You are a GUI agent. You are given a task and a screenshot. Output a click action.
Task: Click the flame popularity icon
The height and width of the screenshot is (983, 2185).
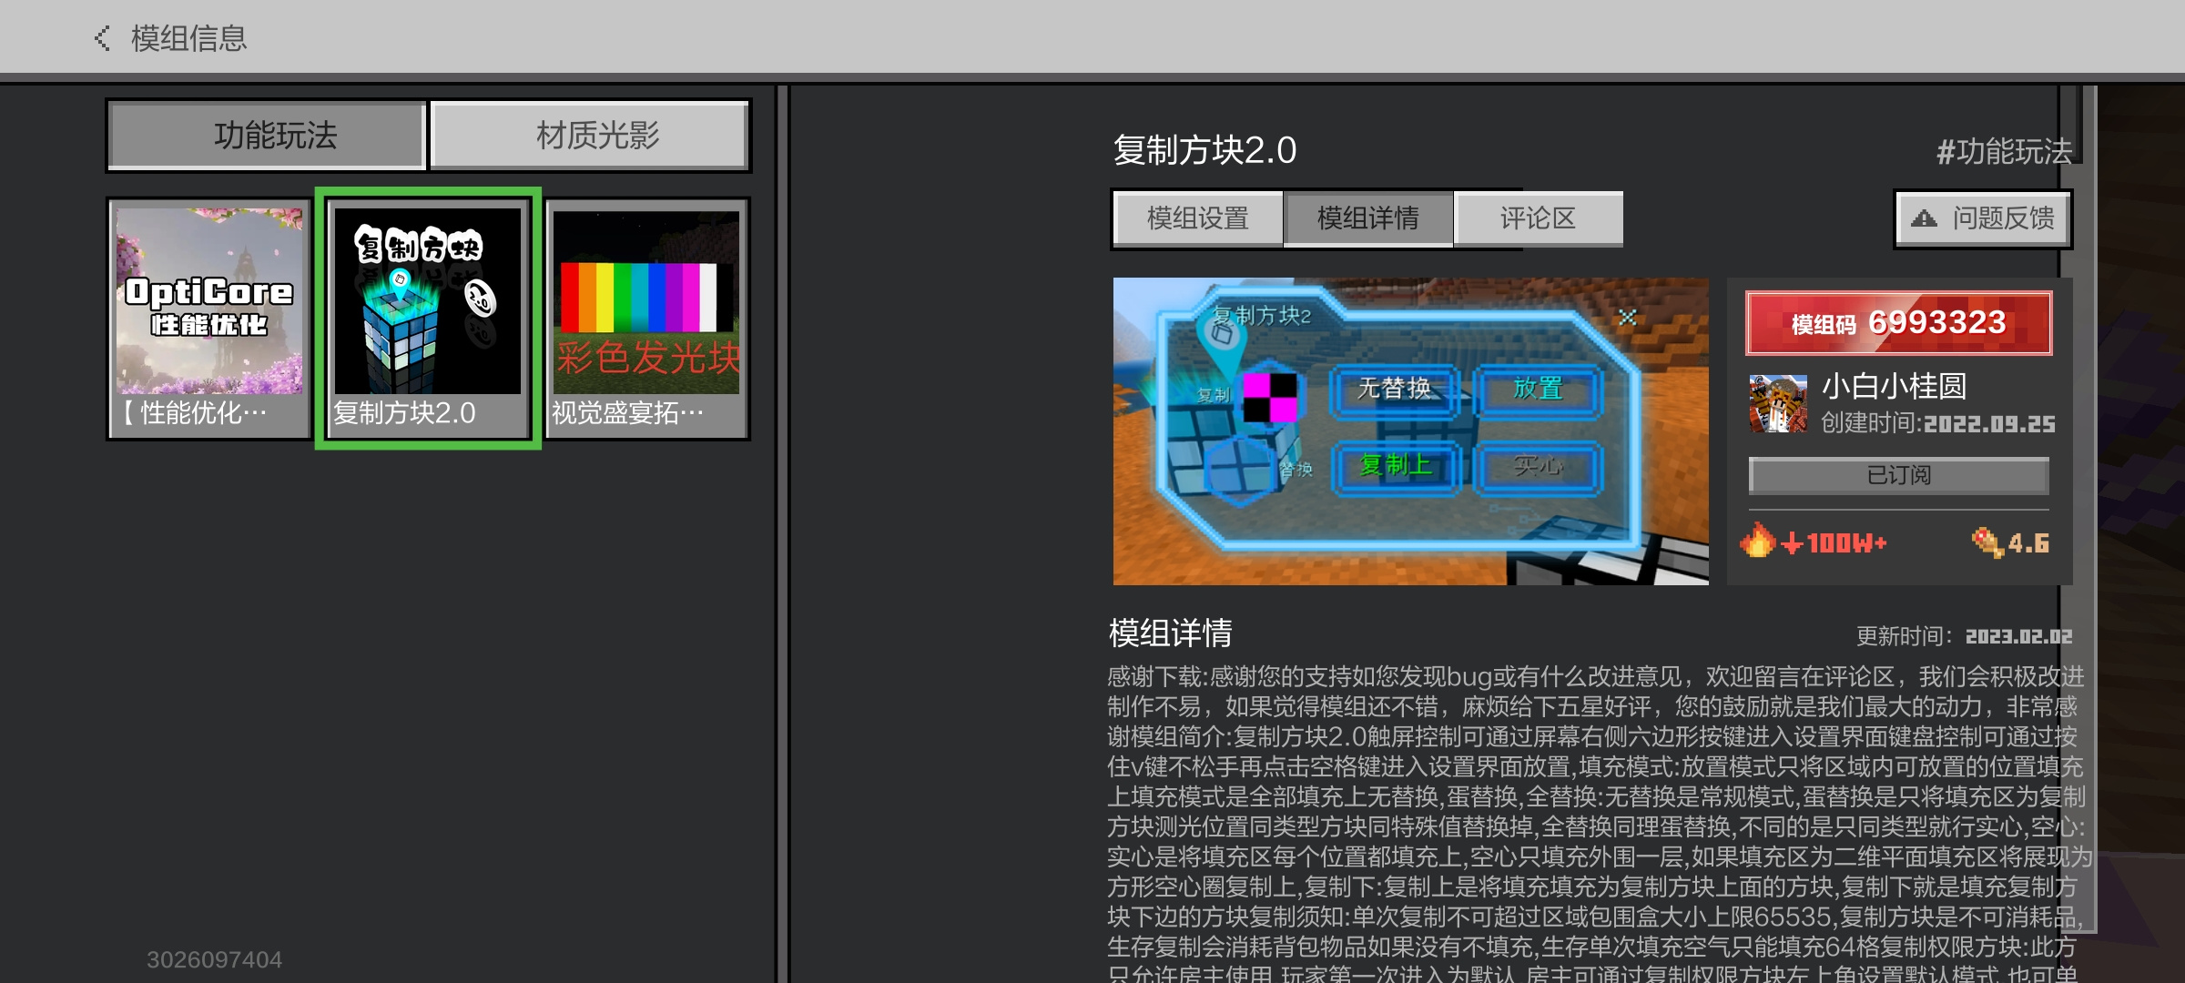click(1758, 541)
